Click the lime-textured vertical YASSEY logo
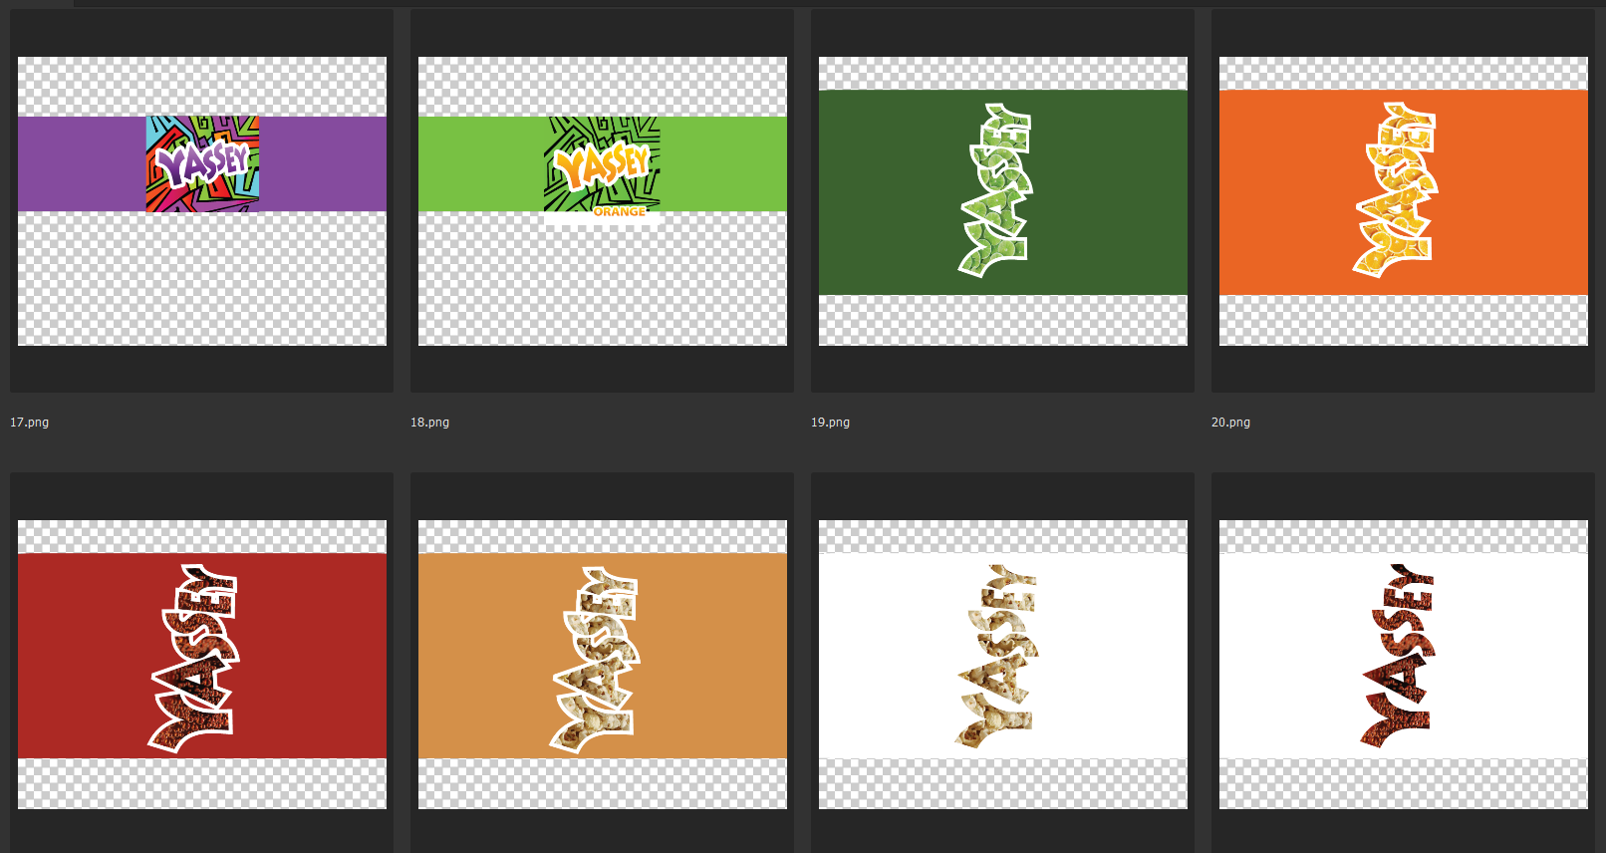 coord(994,190)
